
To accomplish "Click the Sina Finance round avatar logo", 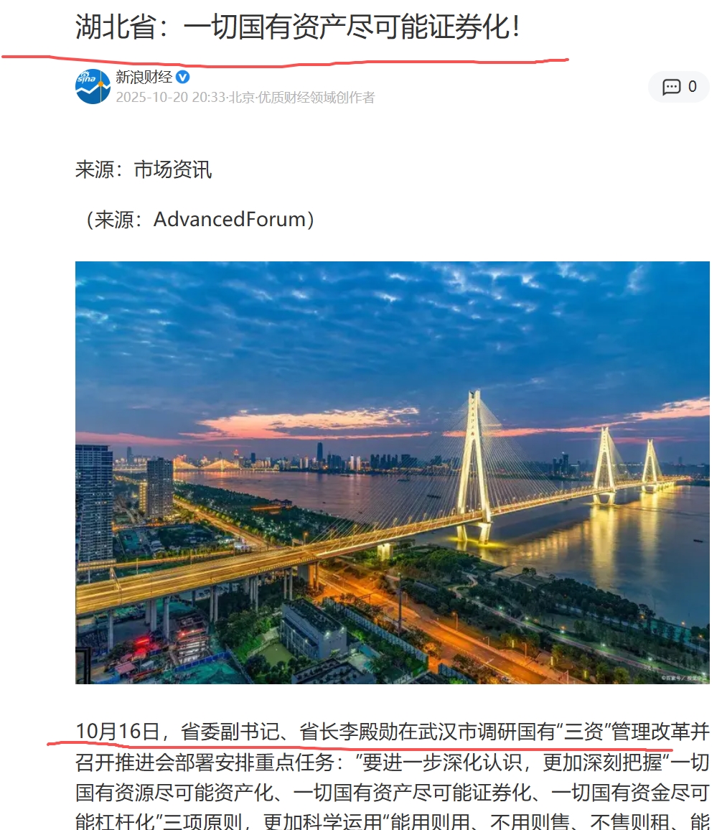I will (x=93, y=86).
